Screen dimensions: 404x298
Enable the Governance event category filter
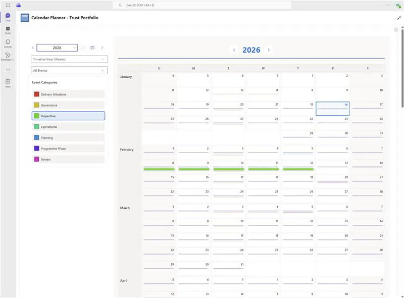[x=69, y=105]
